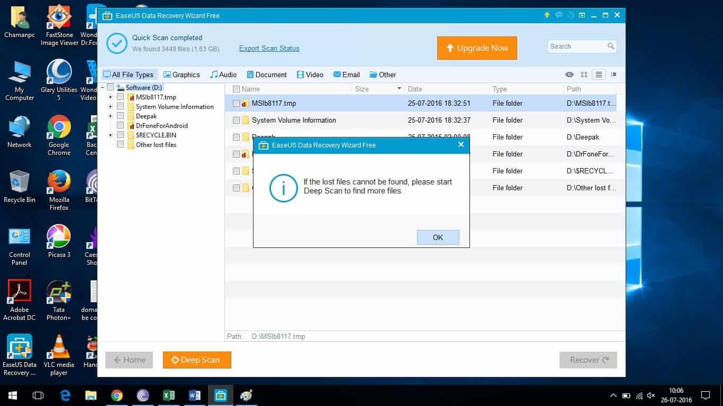Start a Deep Scan

197,360
